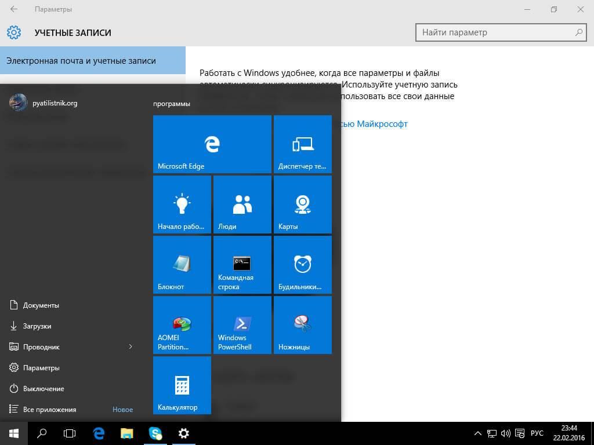The height and width of the screenshot is (445, 594).
Task: Click the pyatilistnik.org user avatar
Action: point(18,103)
